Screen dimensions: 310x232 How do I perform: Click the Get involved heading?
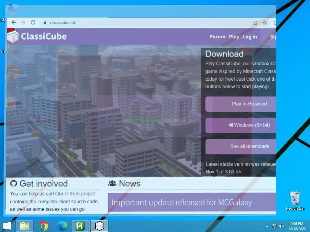coord(44,184)
